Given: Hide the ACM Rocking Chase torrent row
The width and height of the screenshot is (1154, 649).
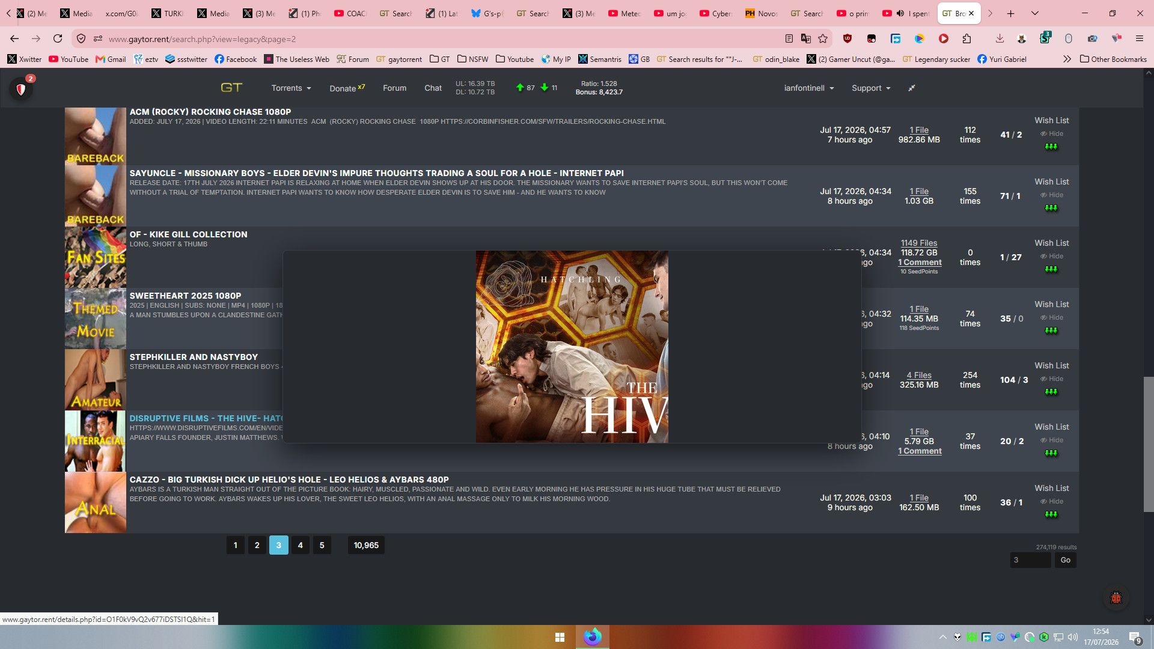Looking at the screenshot, I should (1052, 134).
